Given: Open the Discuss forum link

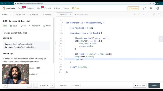Looking at the screenshot, I should click(66, 8).
